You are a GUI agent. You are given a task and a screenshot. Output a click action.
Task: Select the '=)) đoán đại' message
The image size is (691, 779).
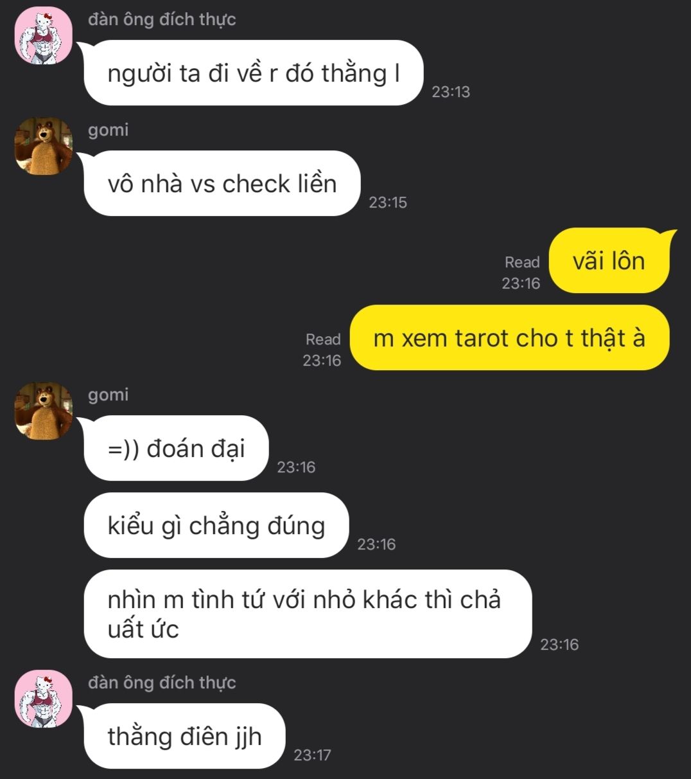tap(176, 449)
